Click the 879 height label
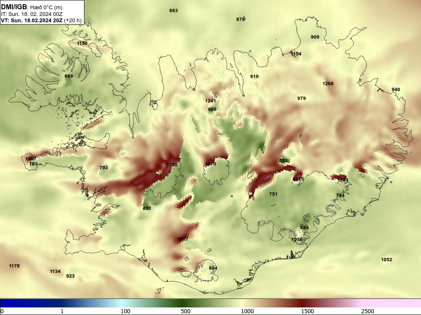Viewport: 421px width, 315px height. click(x=240, y=19)
